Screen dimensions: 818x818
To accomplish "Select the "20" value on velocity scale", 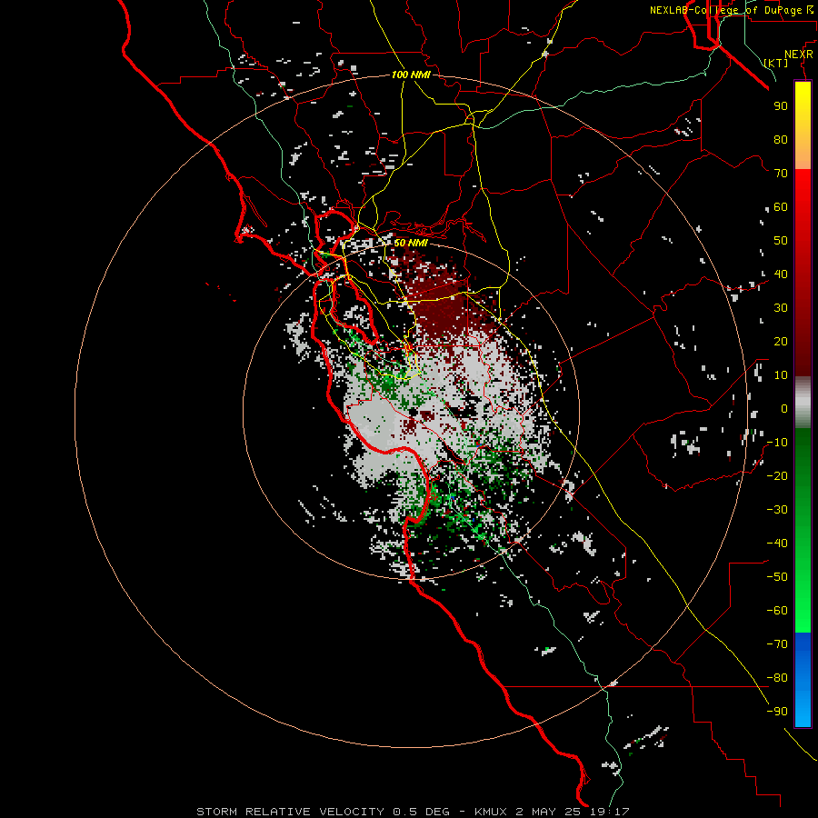I will tap(781, 342).
